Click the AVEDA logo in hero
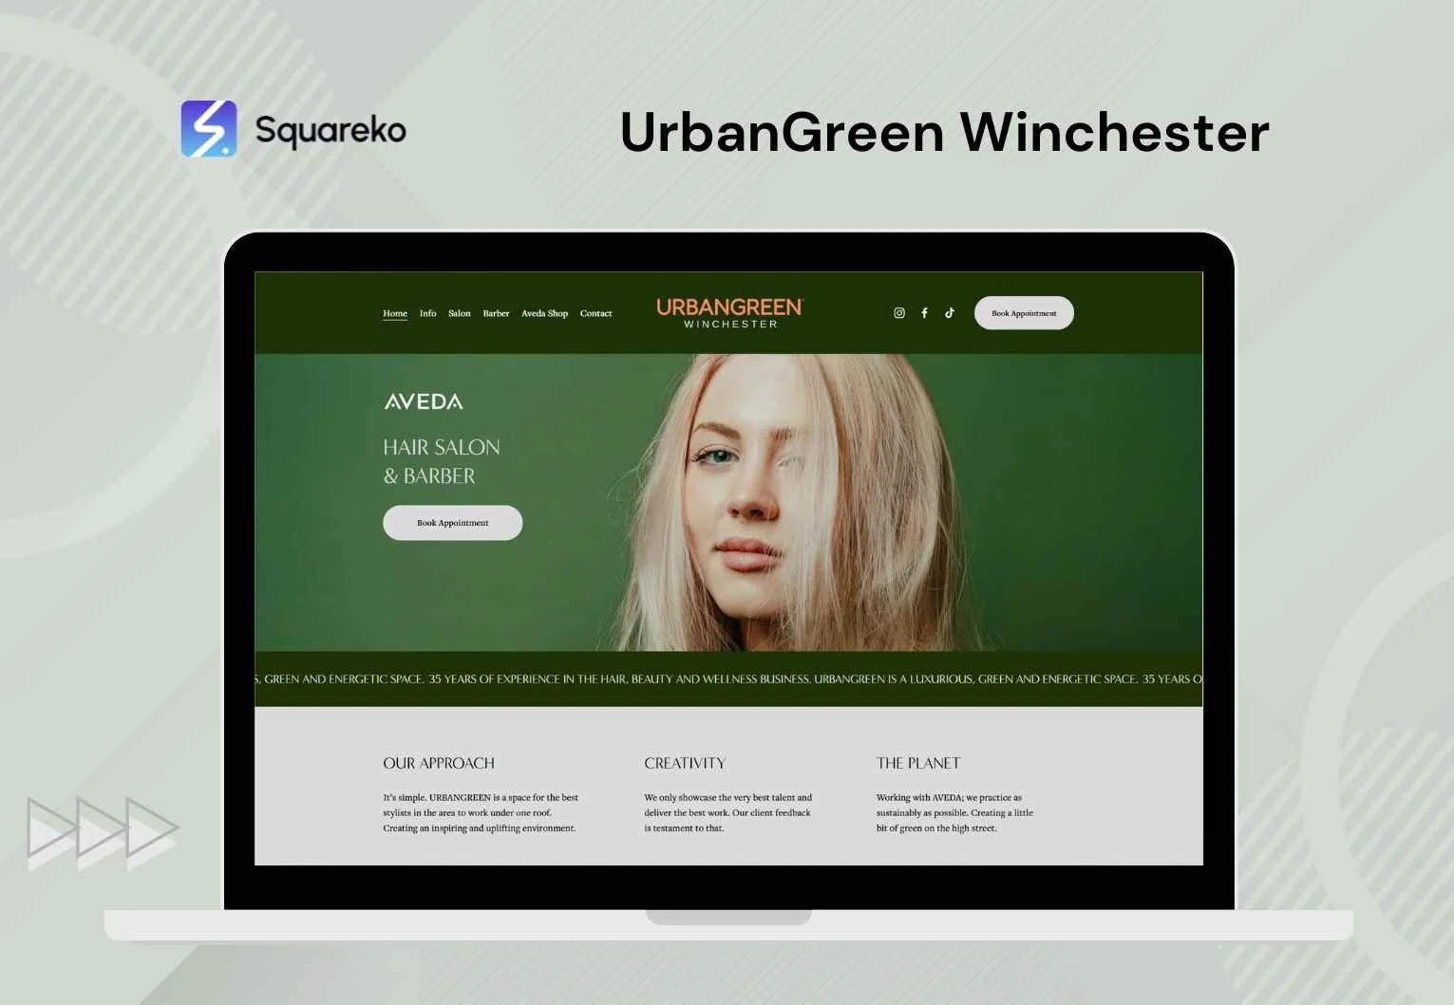The image size is (1454, 1005). point(424,401)
